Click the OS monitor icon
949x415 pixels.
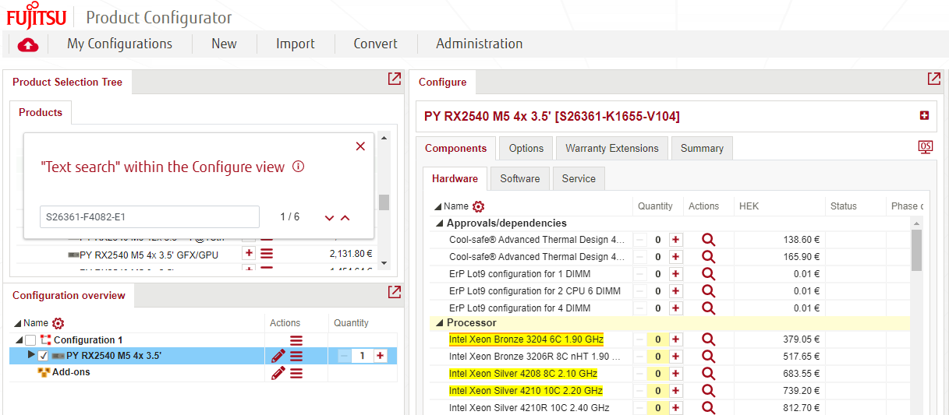(926, 146)
